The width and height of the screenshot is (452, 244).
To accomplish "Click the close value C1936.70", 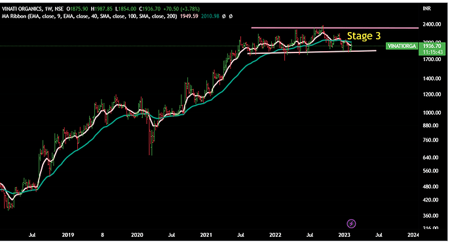I will [149, 9].
